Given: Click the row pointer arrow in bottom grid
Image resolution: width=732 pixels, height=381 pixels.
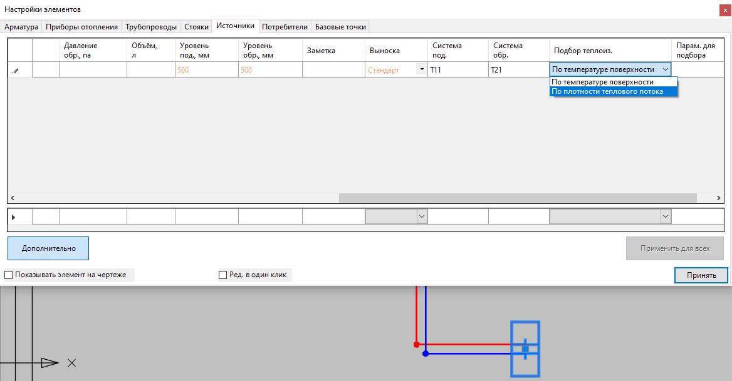Looking at the screenshot, I should point(14,217).
